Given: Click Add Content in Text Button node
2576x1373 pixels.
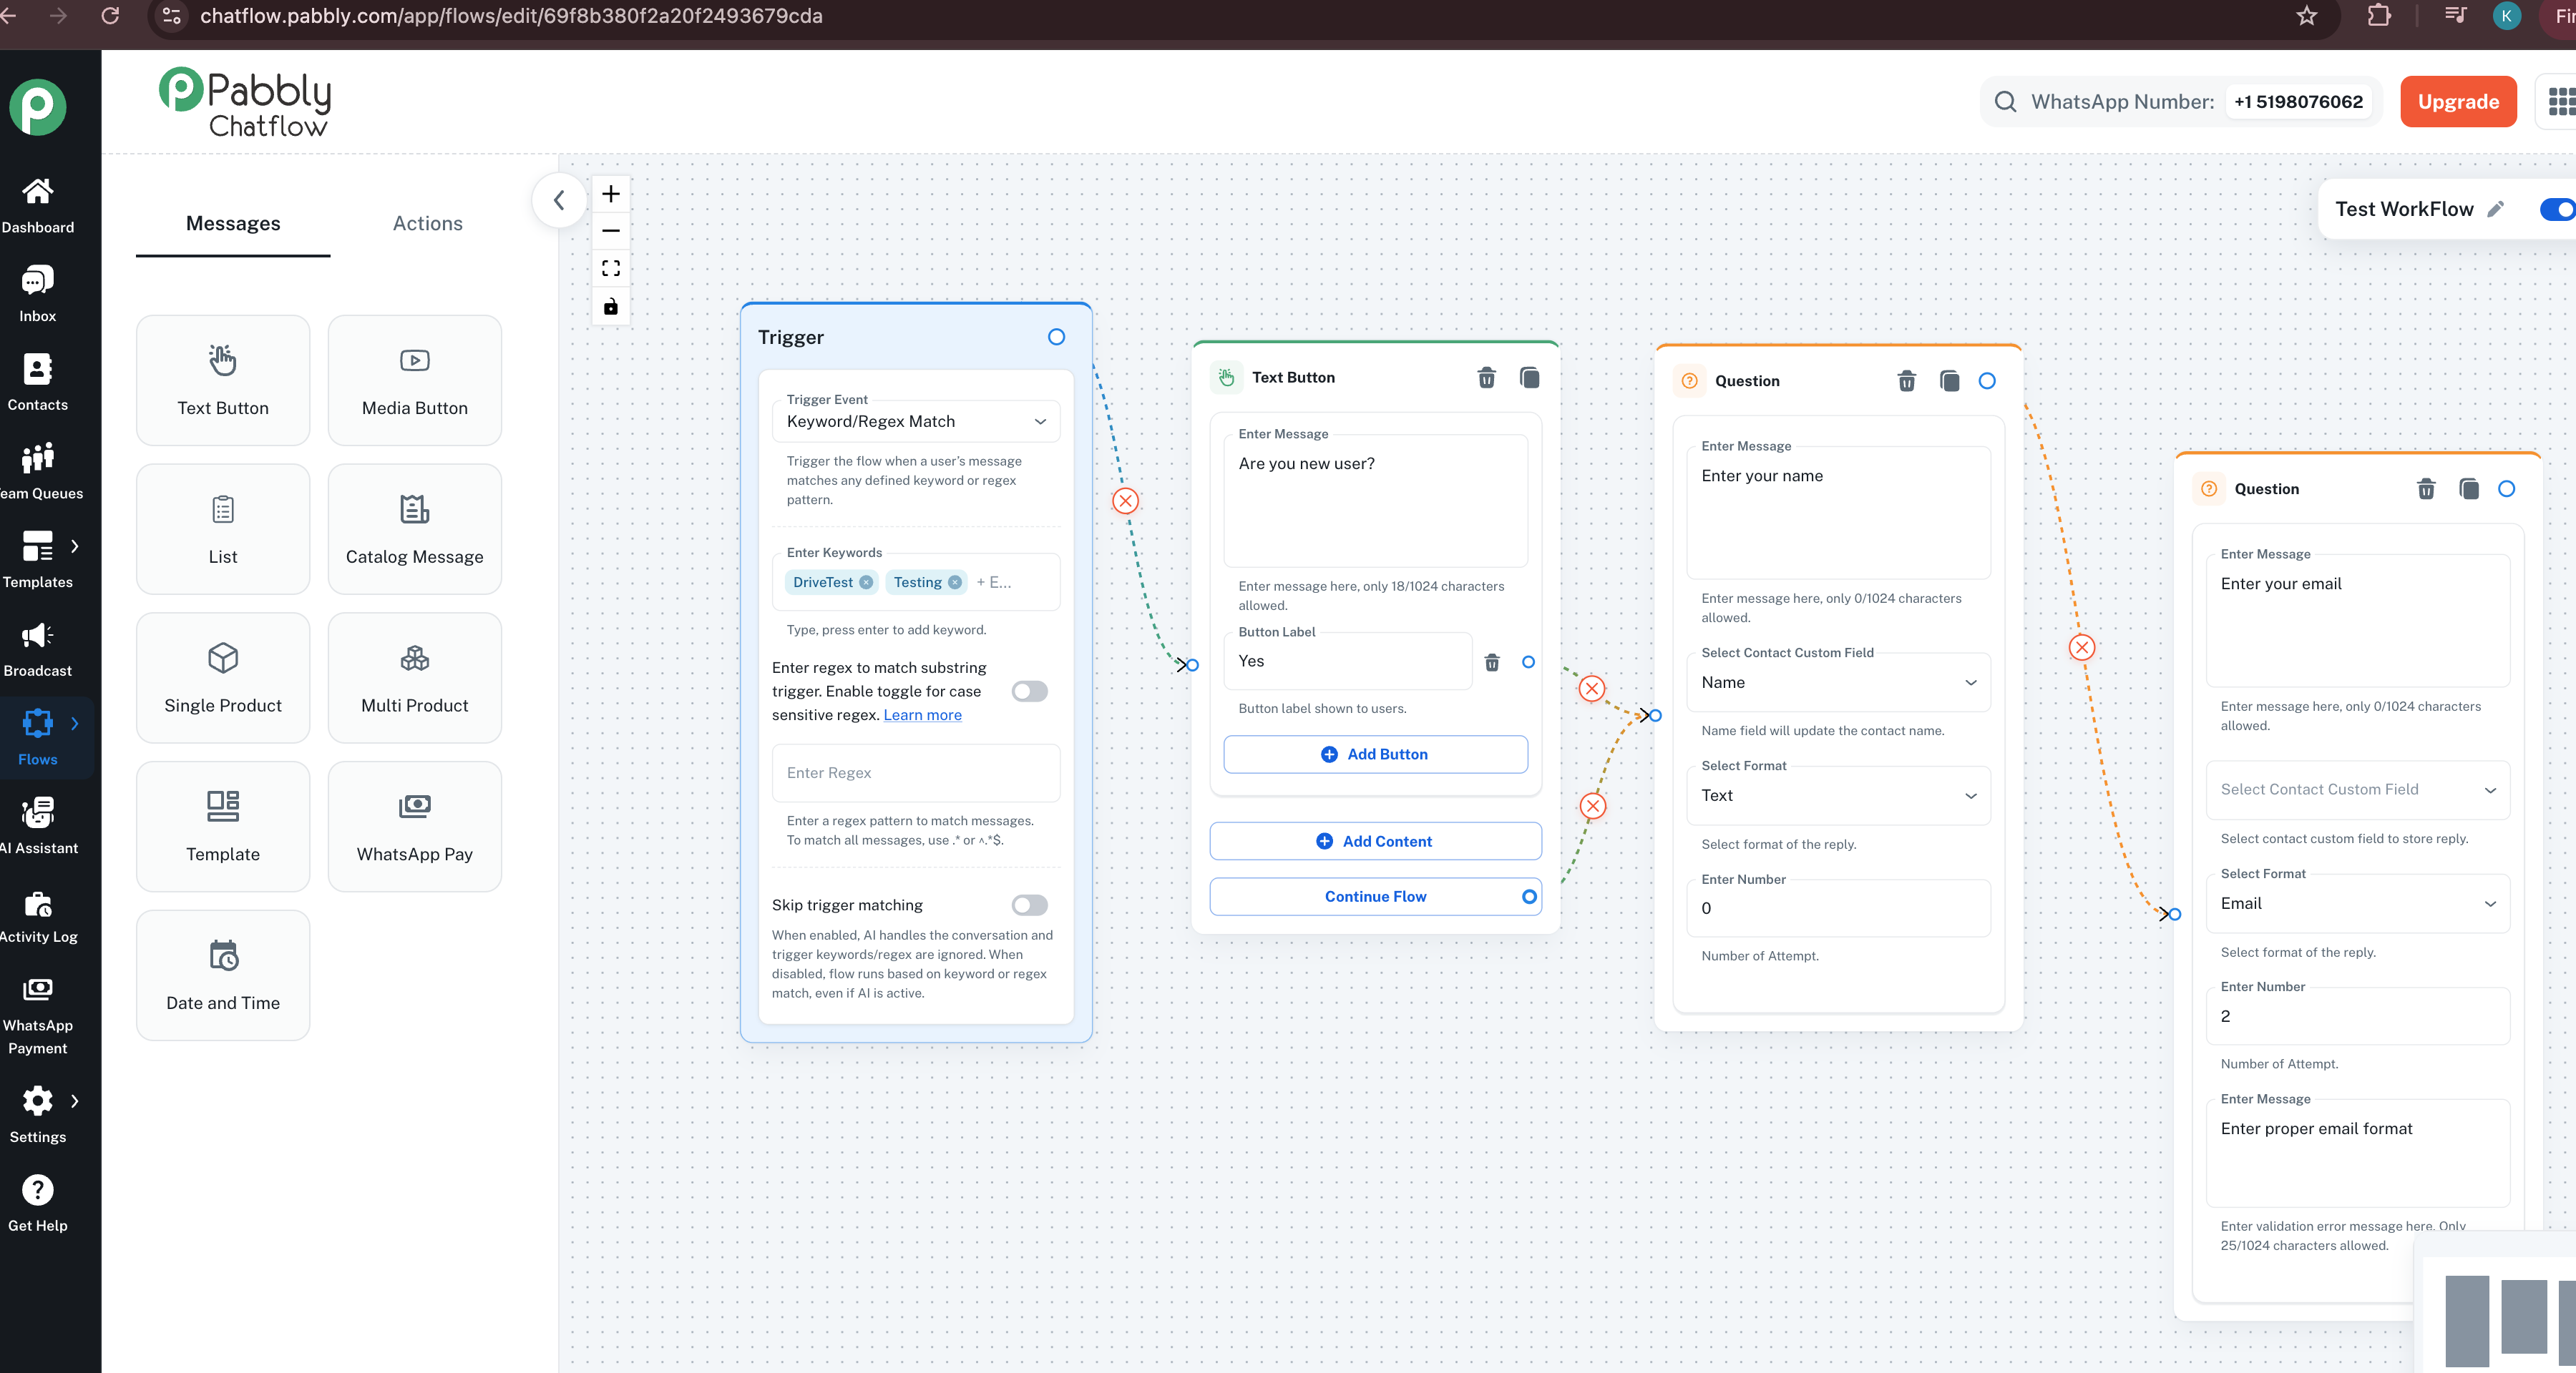Looking at the screenshot, I should pos(1375,842).
